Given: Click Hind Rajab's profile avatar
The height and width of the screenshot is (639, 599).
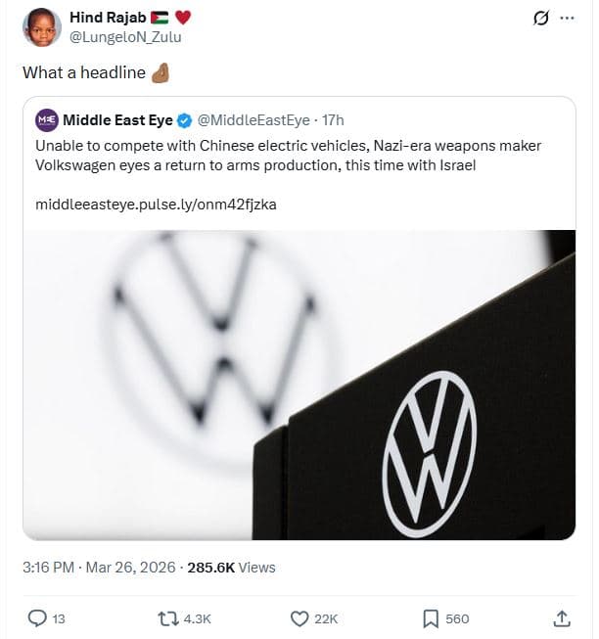Looking at the screenshot, I should click(x=40, y=27).
